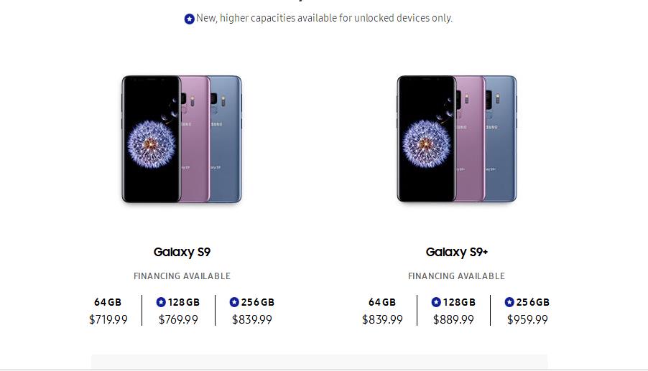Select the Galaxy S9 64GB option
The height and width of the screenshot is (371, 648).
[108, 311]
